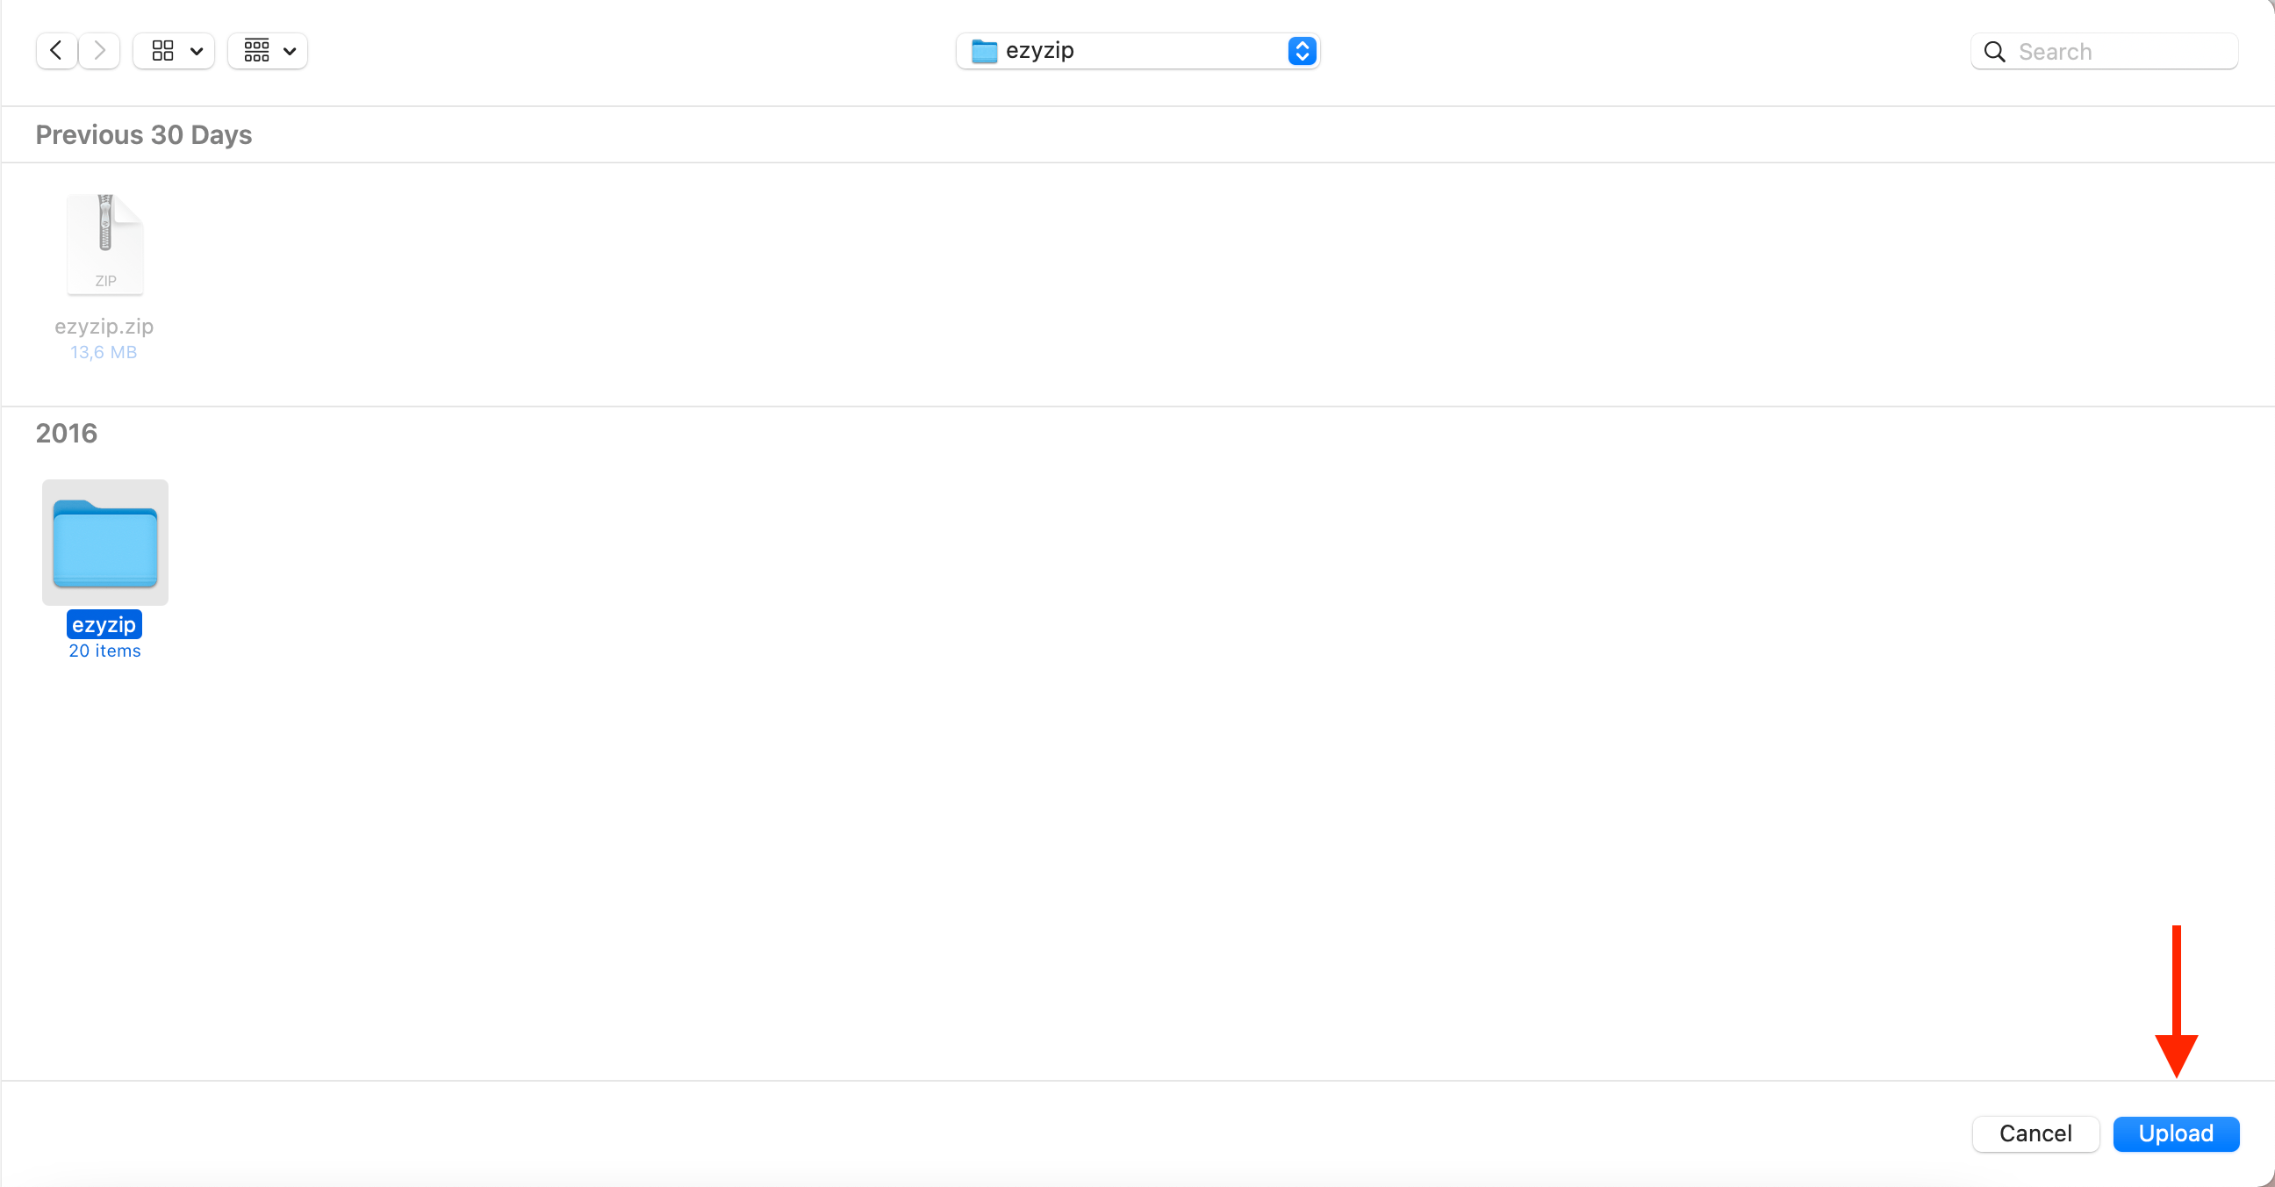Expand the chevron on the grouping control

point(291,50)
